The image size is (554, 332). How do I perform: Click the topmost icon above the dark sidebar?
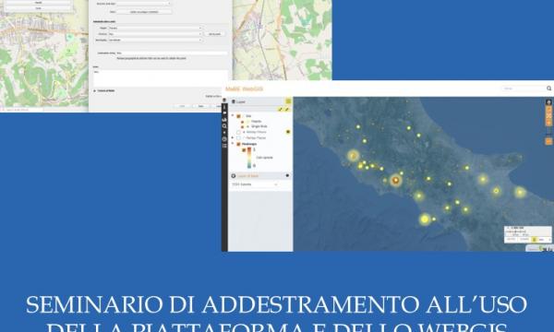224,101
